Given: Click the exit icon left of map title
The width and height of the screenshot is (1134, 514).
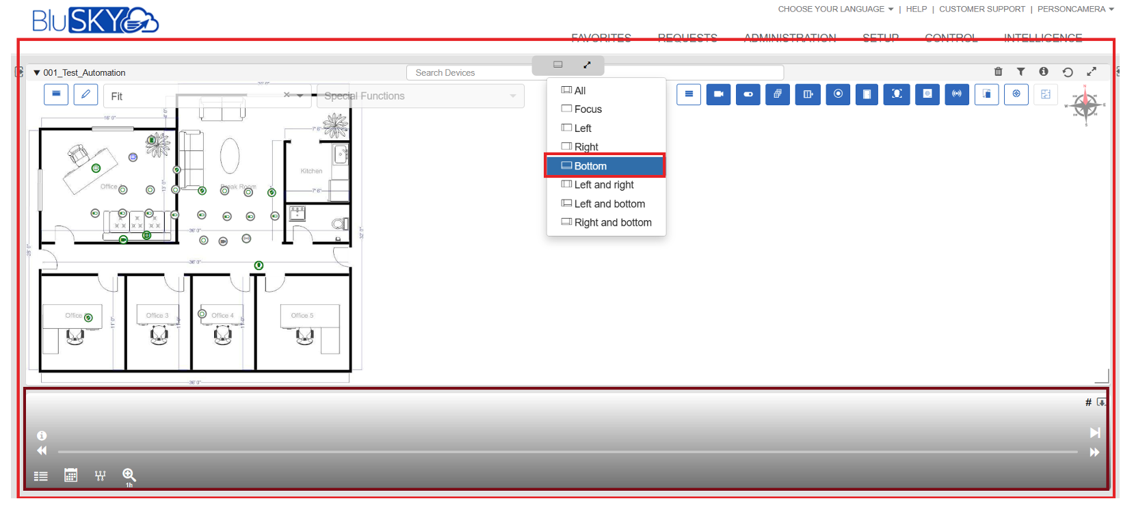Looking at the screenshot, I should 19,72.
